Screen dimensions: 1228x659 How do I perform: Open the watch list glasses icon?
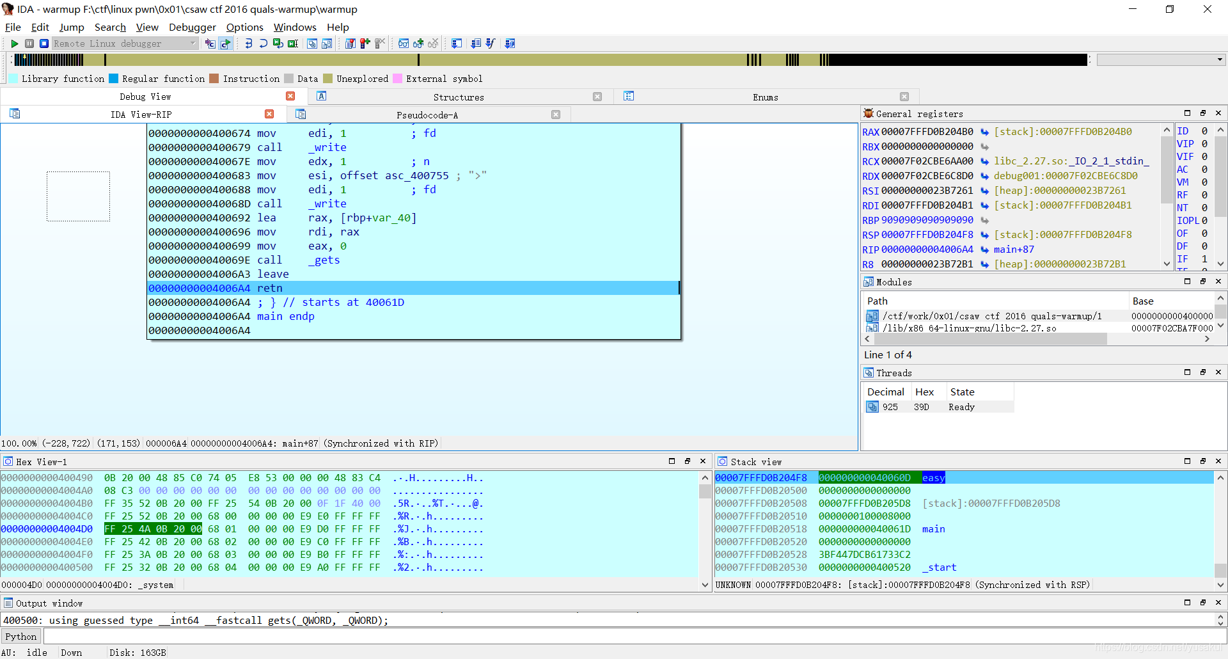pos(404,44)
